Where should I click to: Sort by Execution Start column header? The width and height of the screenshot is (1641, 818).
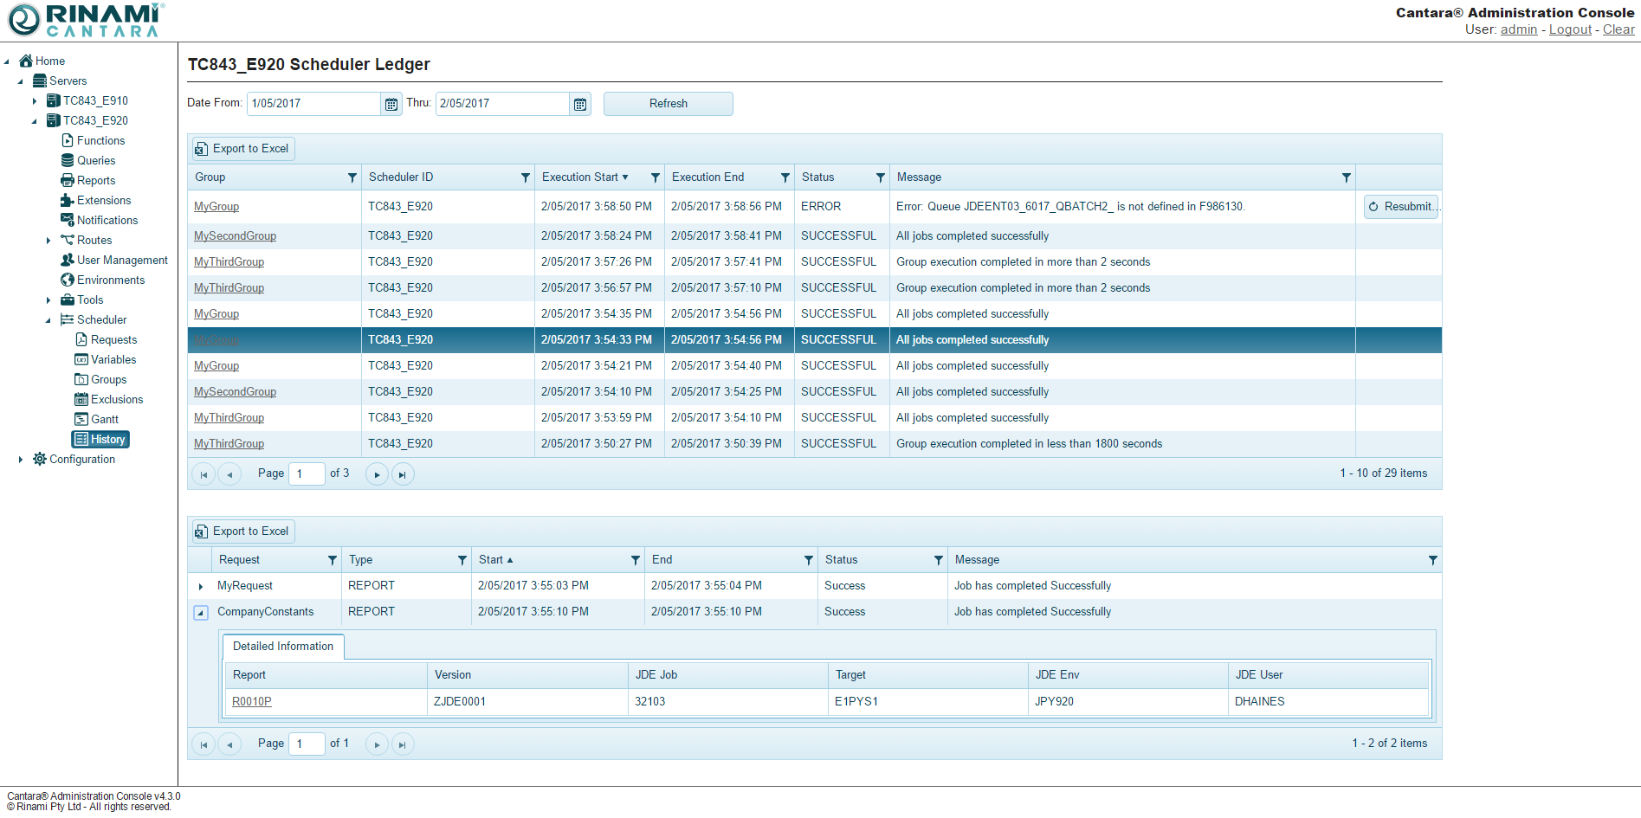pyautogui.click(x=580, y=177)
